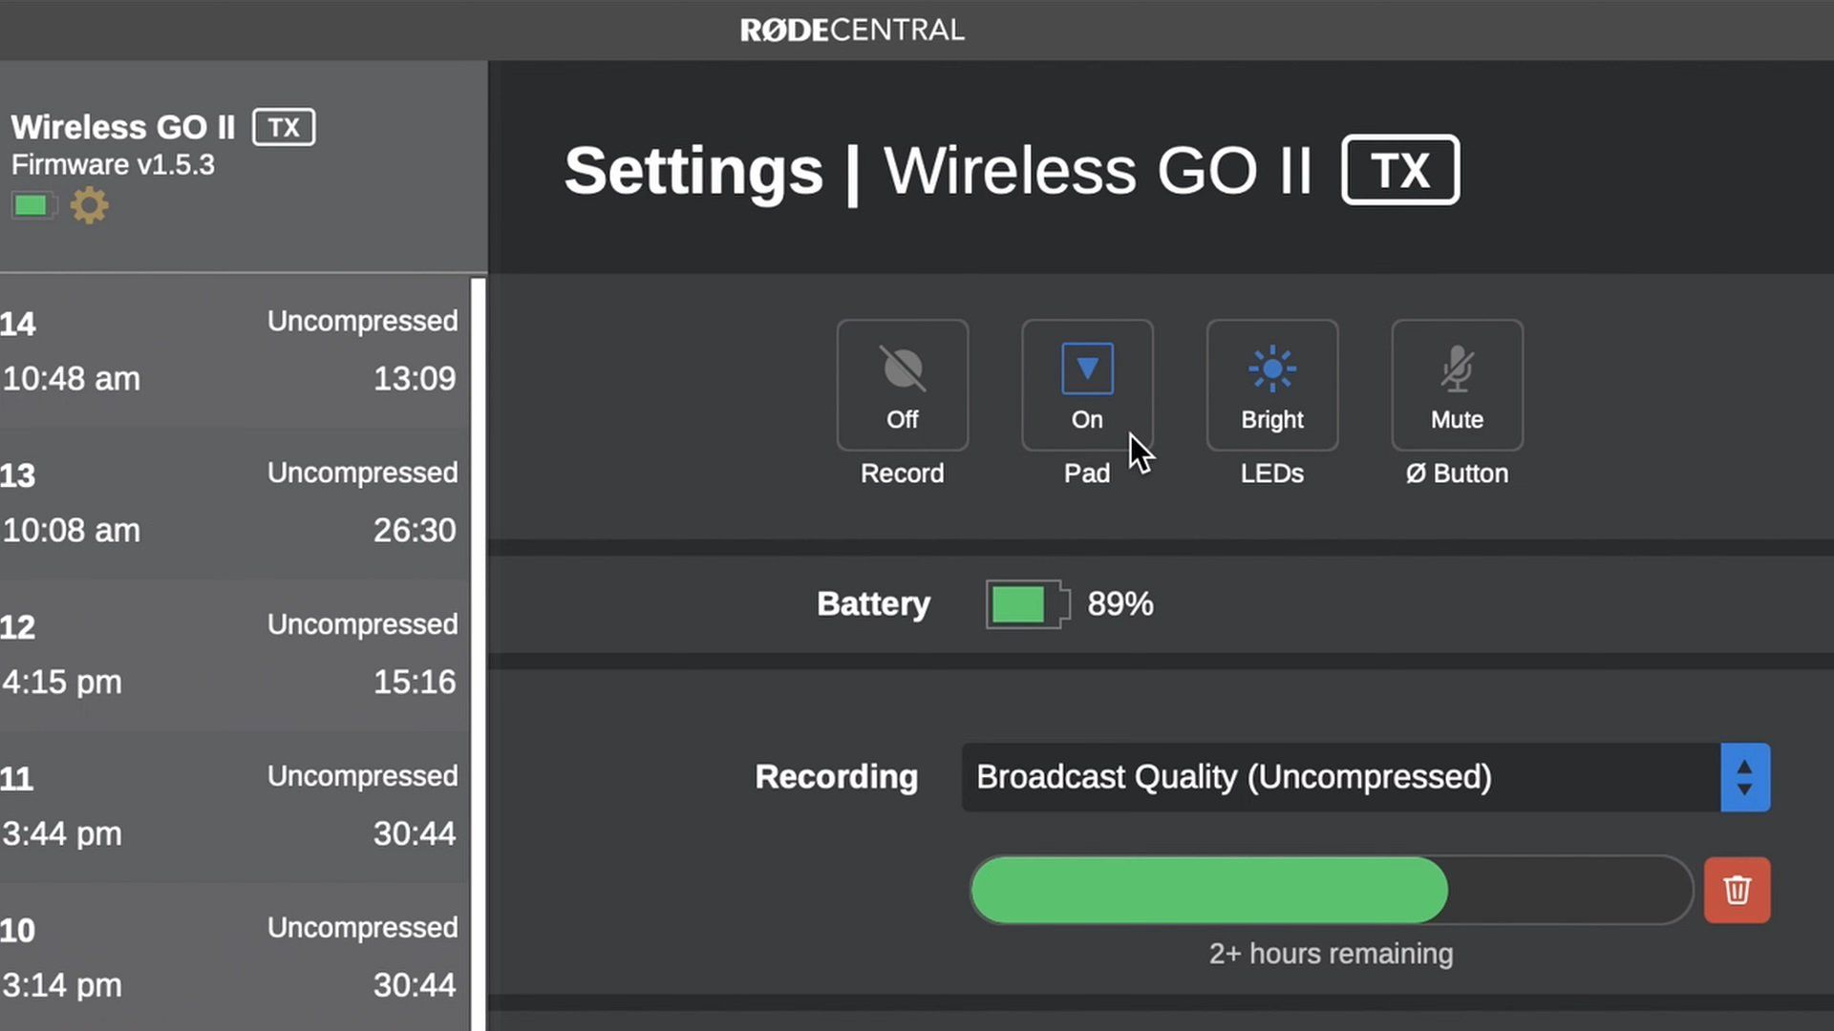The height and width of the screenshot is (1031, 1834).
Task: Select recording 12 from 4:15 pm
Action: (234, 654)
